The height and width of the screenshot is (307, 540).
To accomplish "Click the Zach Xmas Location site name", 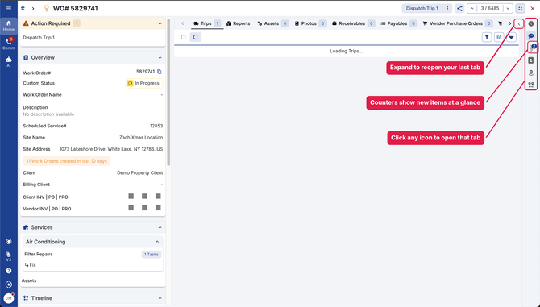I will [x=141, y=137].
